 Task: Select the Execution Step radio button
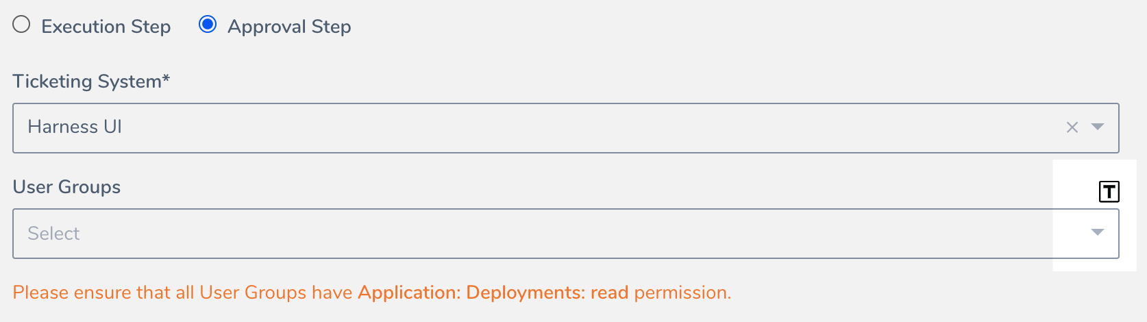[x=22, y=25]
